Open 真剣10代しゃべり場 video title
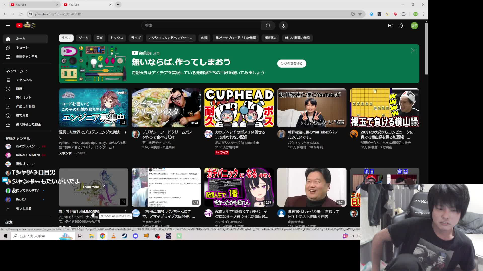Viewport: 483px width, 271px height. [313, 214]
